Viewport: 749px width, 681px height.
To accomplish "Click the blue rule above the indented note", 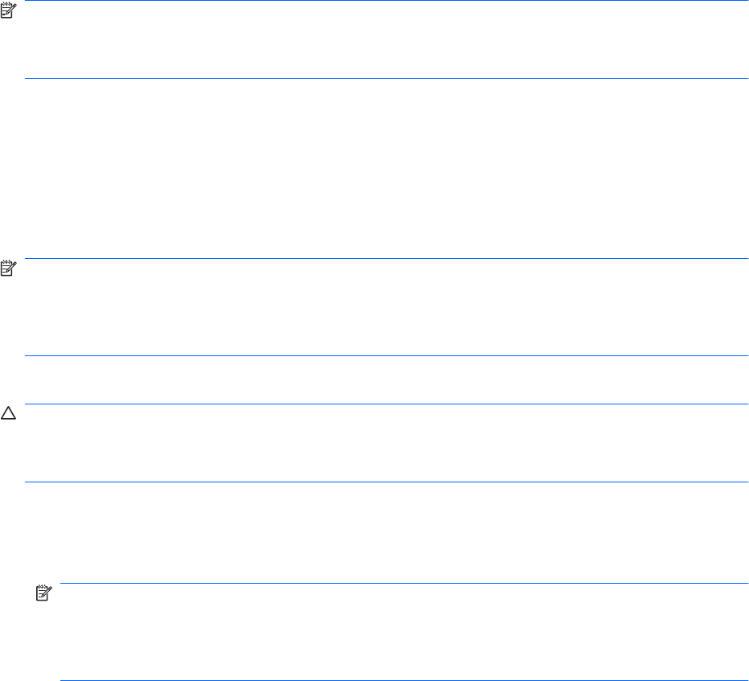I will coord(402,585).
